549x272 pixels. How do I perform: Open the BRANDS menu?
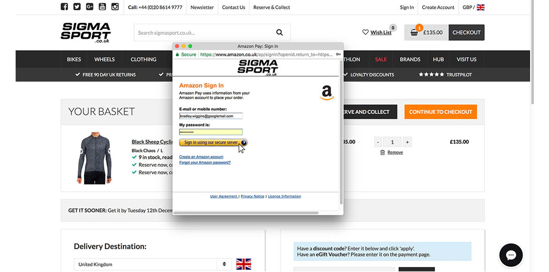click(410, 59)
